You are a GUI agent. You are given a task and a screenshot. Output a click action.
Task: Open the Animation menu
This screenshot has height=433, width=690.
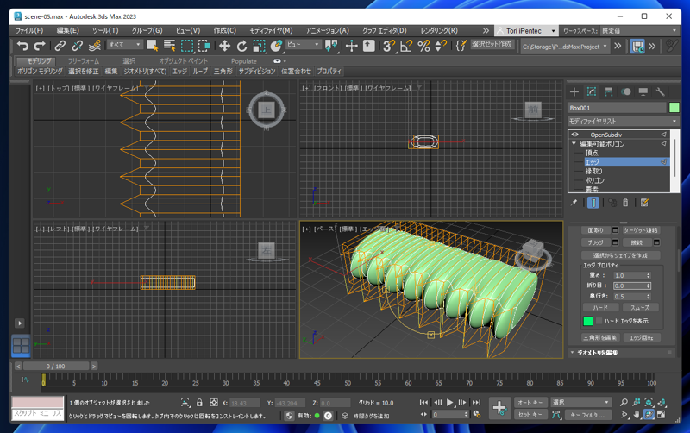tap(328, 30)
